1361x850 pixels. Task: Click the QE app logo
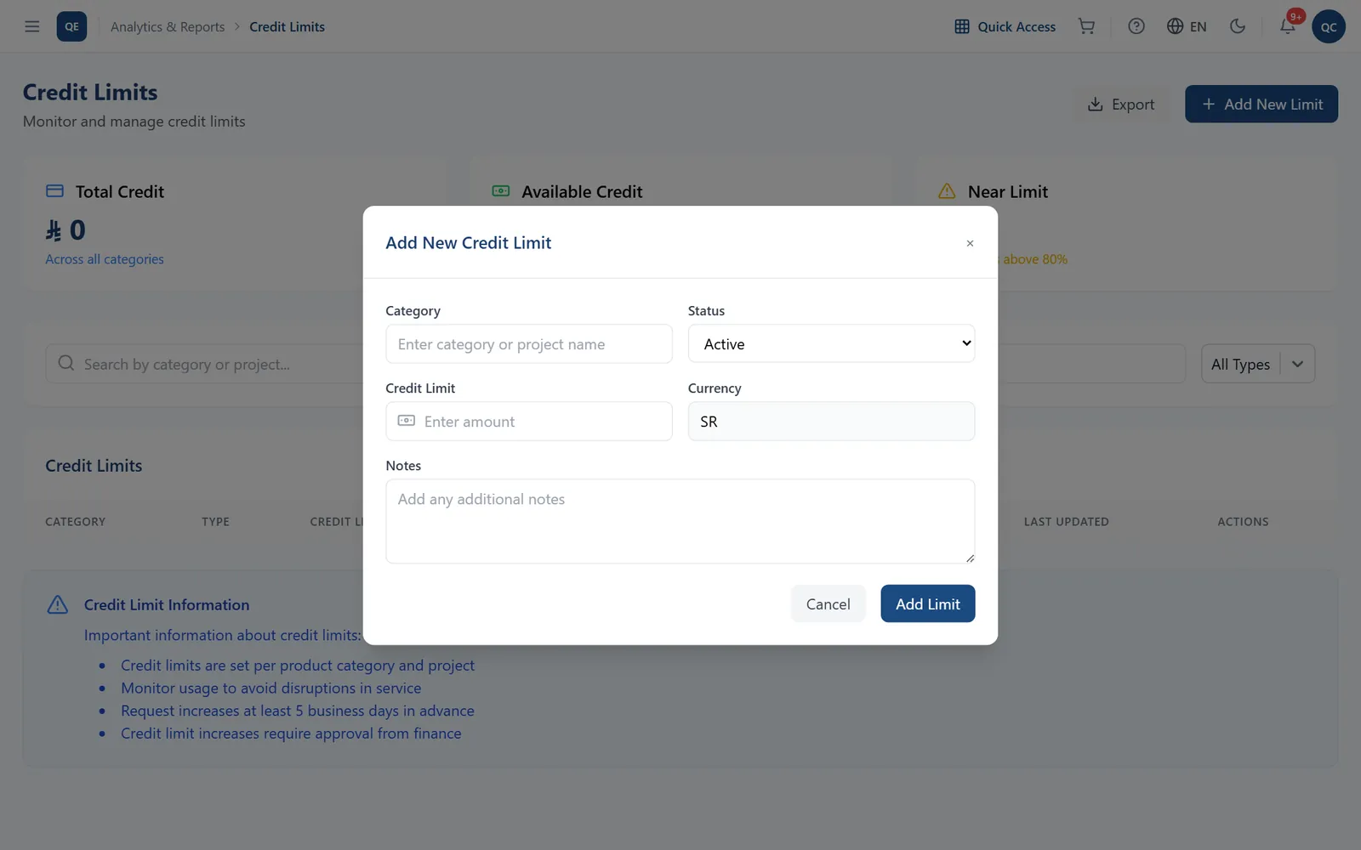point(71,26)
